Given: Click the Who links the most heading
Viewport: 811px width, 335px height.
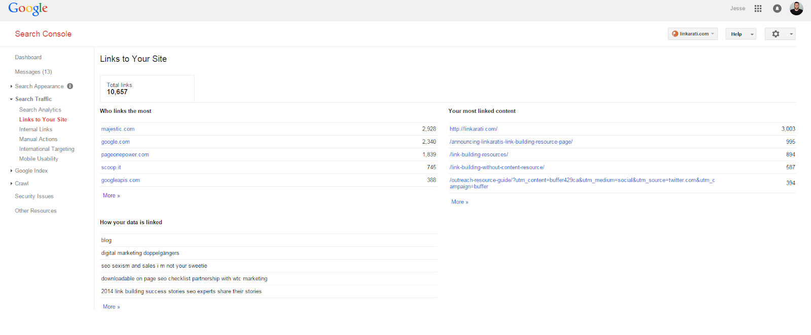Looking at the screenshot, I should (x=126, y=111).
